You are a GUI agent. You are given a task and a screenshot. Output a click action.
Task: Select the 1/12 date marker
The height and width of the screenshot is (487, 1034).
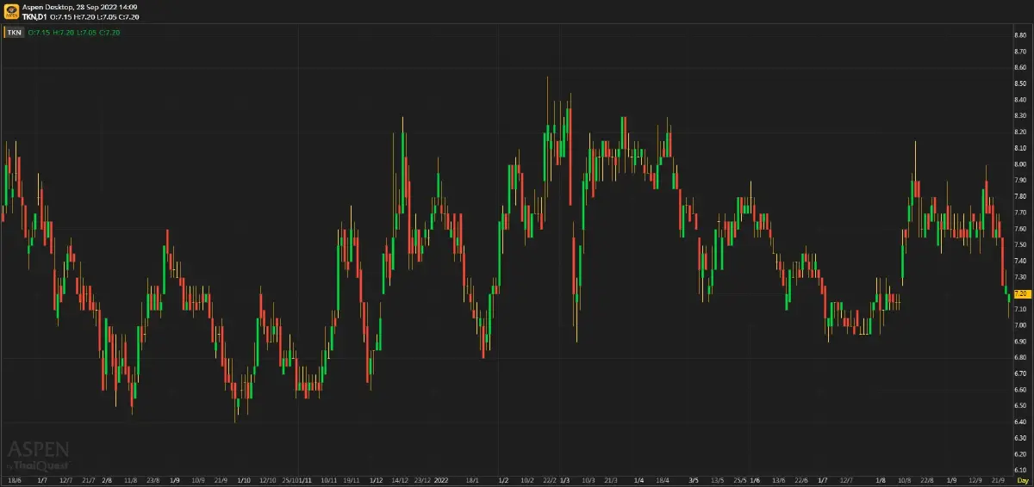(376, 480)
